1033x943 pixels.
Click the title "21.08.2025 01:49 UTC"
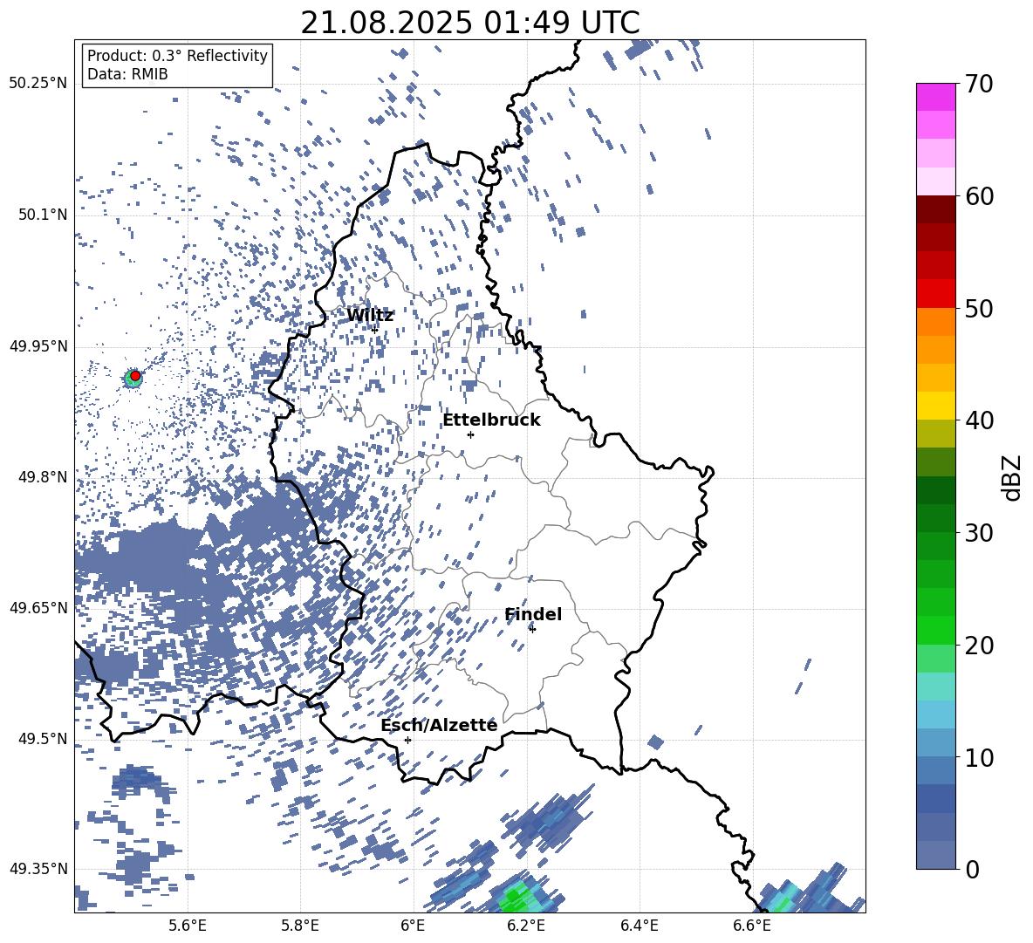coord(469,23)
